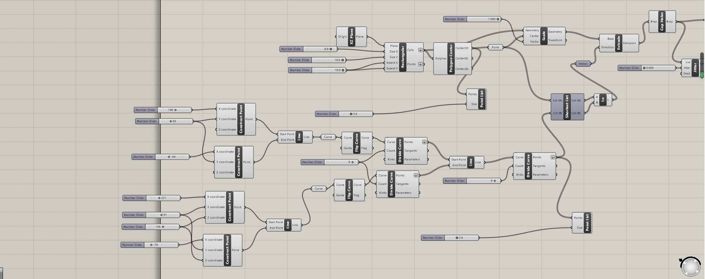Select the Shortest List component
This screenshot has width=705, height=279.
click(567, 107)
